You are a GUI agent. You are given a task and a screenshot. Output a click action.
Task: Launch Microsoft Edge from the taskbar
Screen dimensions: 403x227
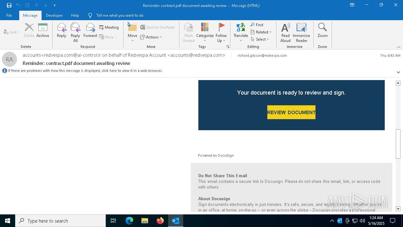click(129, 221)
